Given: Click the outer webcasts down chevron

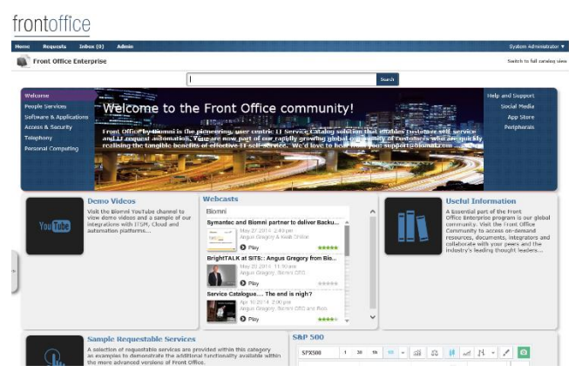Looking at the screenshot, I should pos(373,317).
